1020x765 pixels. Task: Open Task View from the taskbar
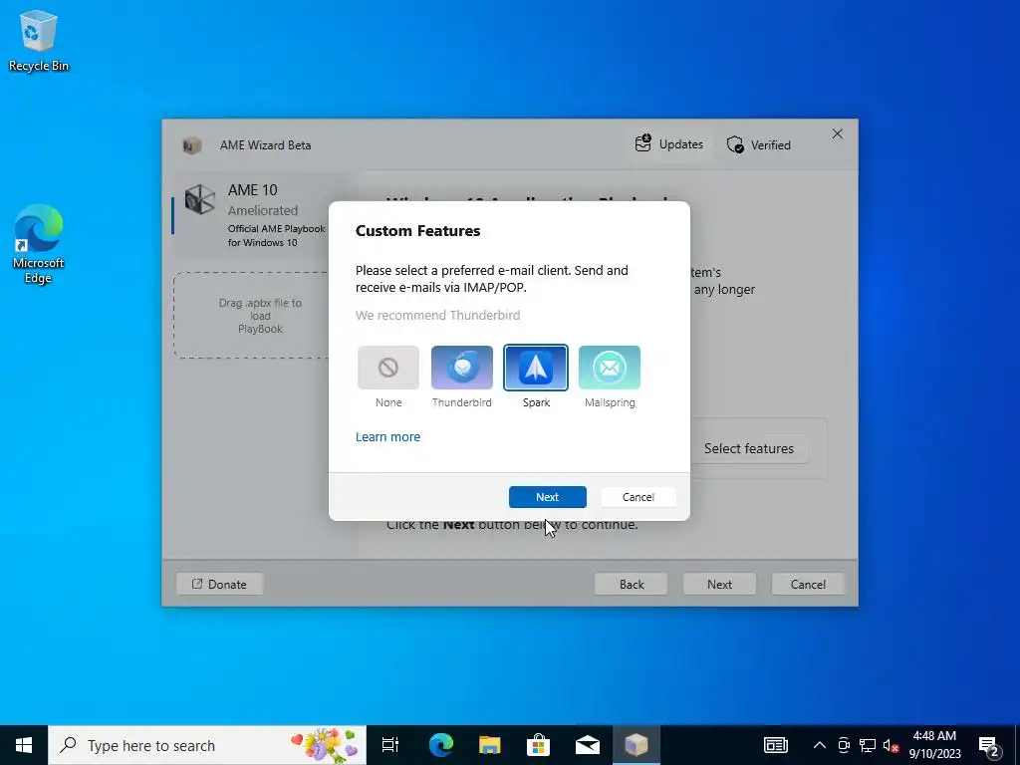pos(390,745)
